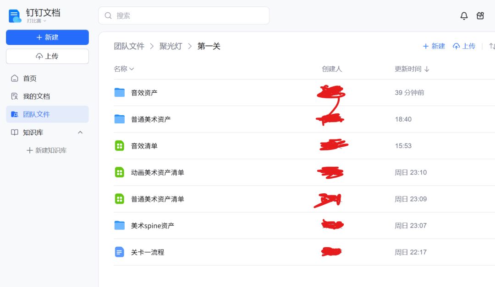This screenshot has height=287, width=495.
Task: Click 新建知识库 link
Action: [x=47, y=150]
